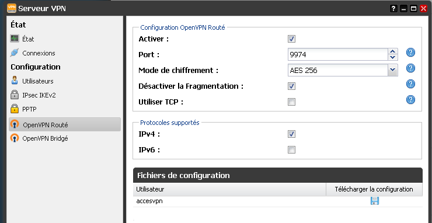Uncheck the Activer checkbox

pyautogui.click(x=291, y=39)
